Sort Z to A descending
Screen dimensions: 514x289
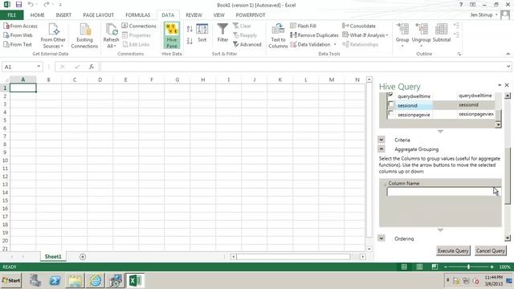(190, 41)
